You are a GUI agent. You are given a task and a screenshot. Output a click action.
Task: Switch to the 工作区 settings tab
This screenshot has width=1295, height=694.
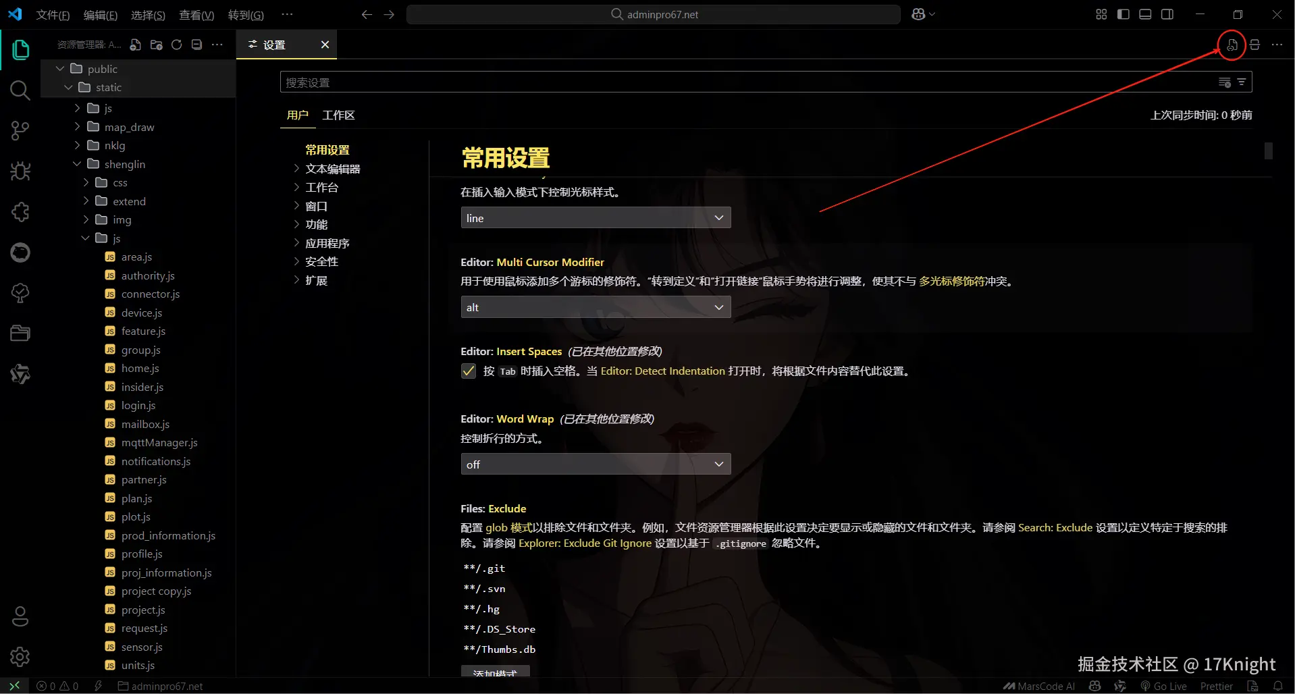[338, 115]
